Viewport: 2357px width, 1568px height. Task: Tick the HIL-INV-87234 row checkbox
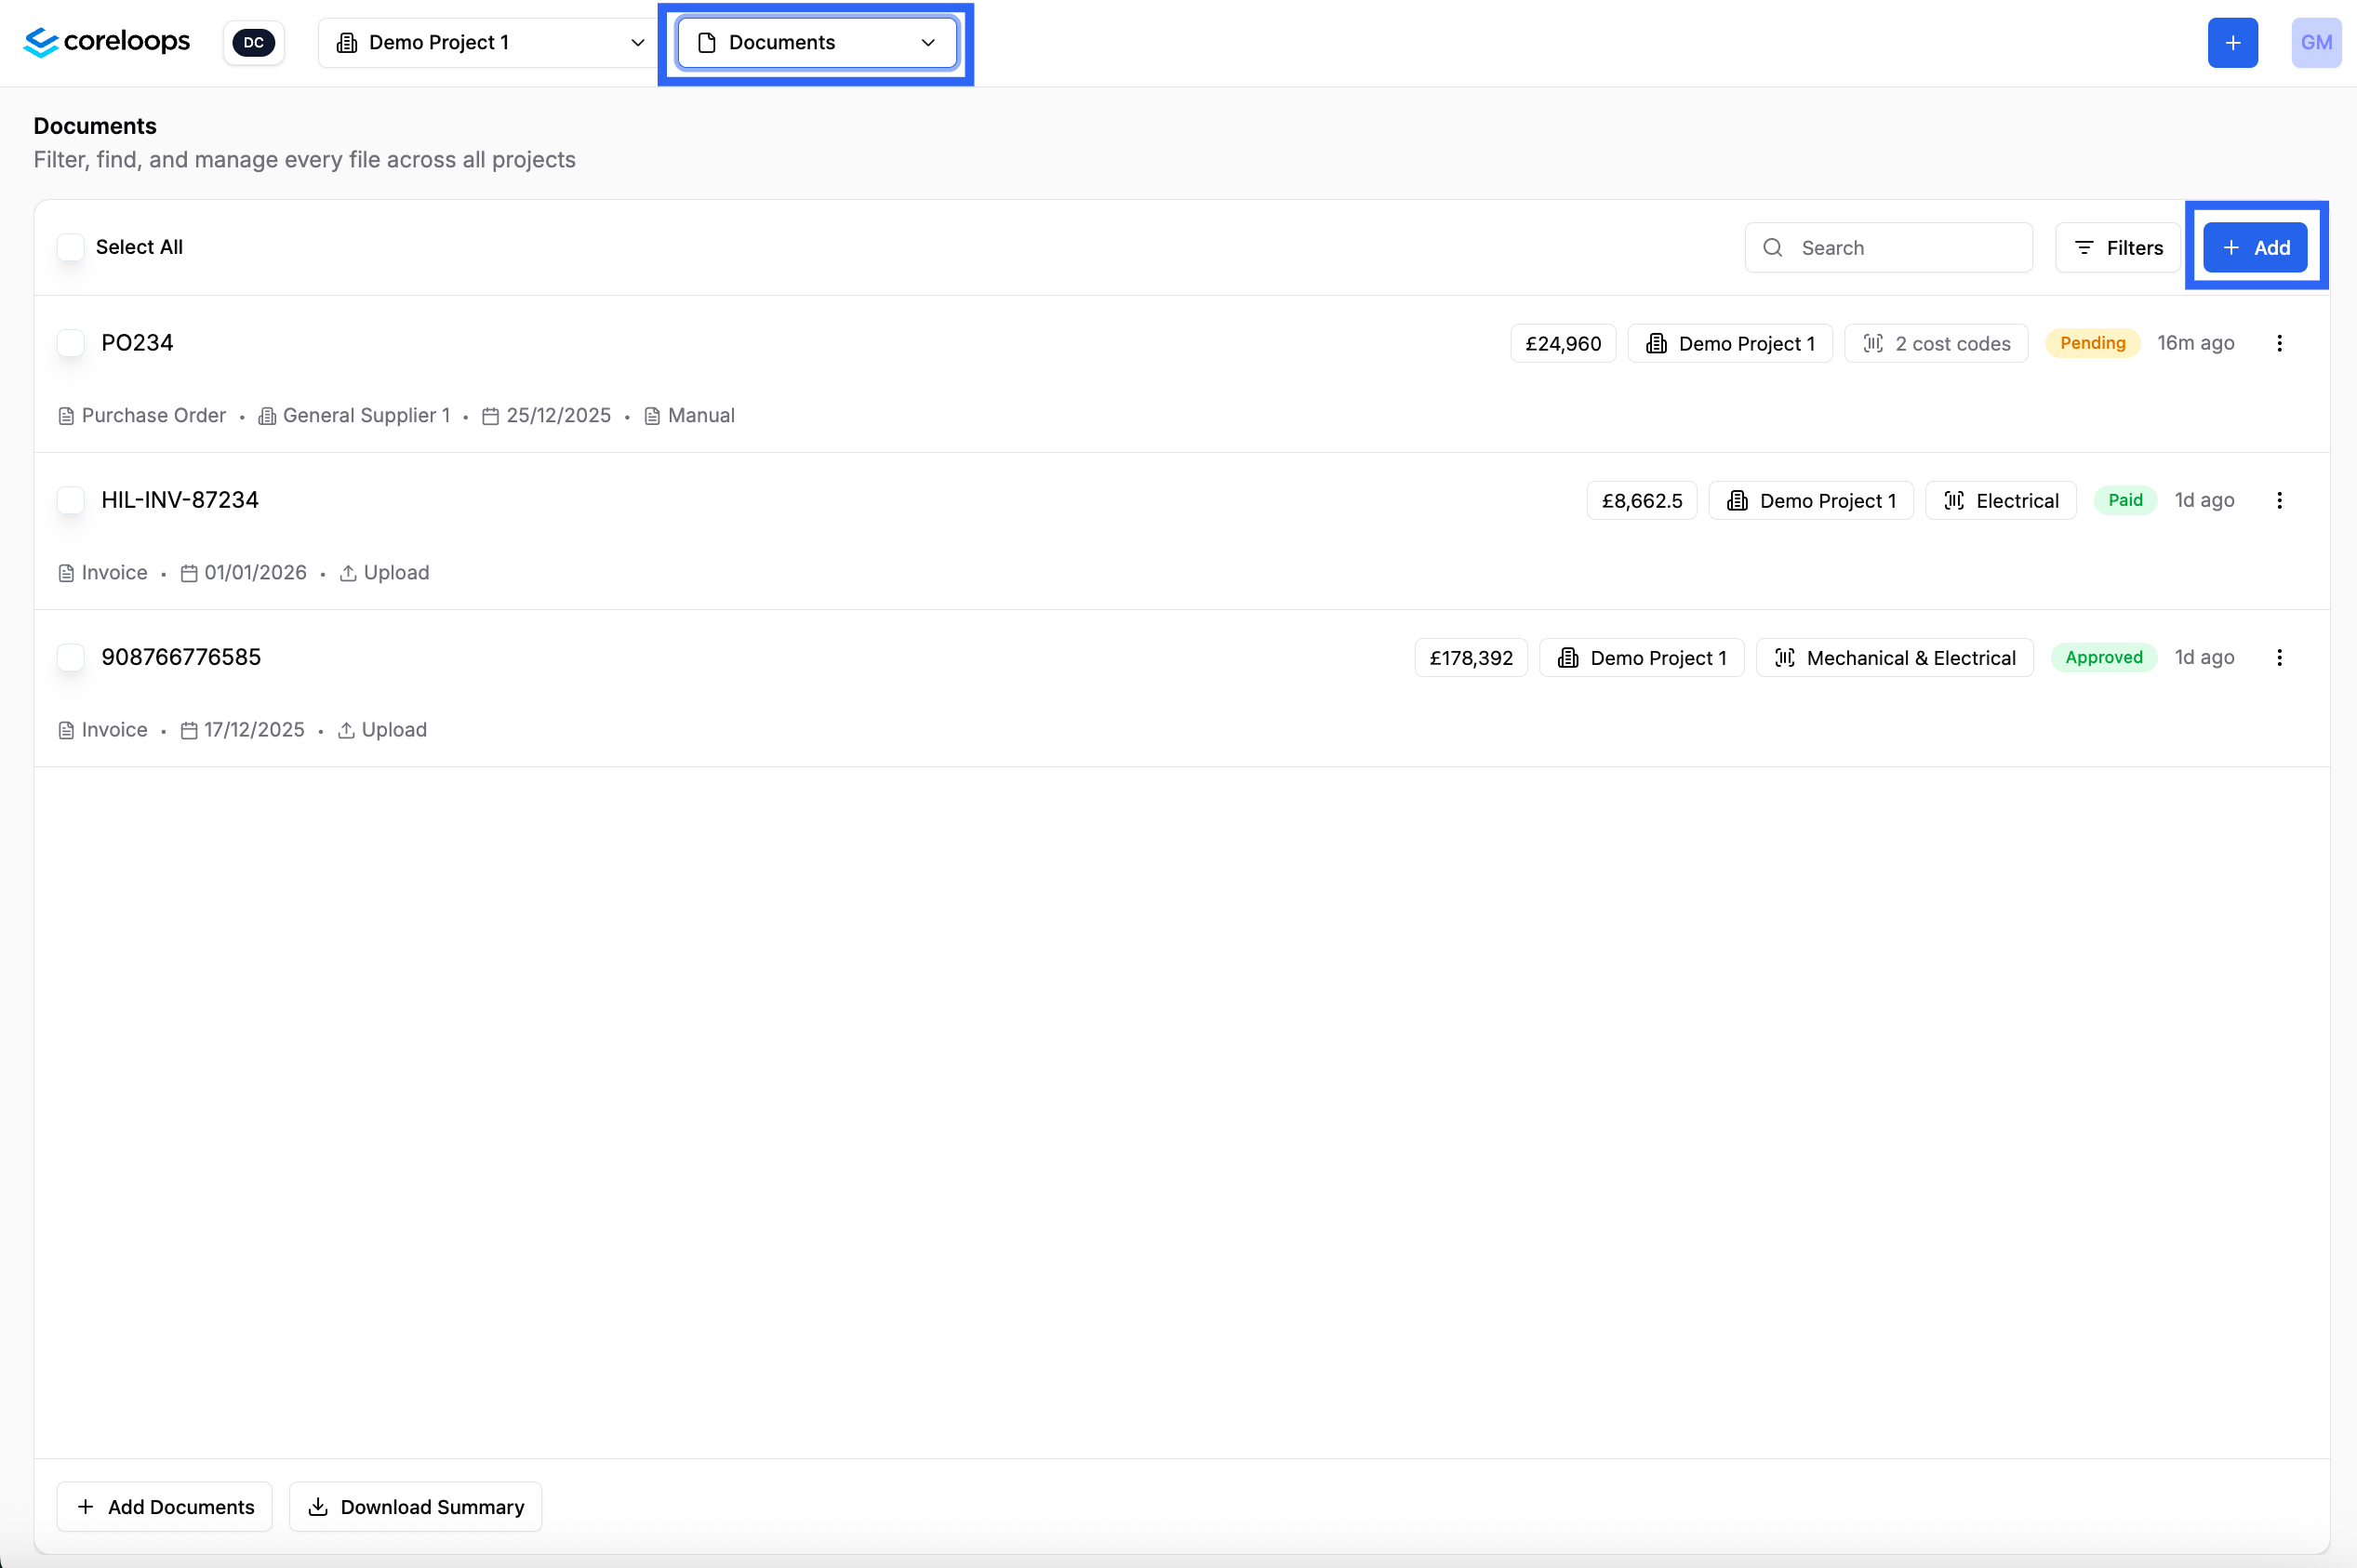coord(71,500)
